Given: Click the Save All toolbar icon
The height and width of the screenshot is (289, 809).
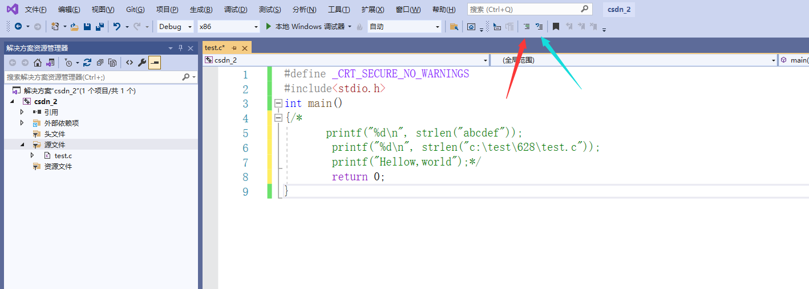Looking at the screenshot, I should 100,27.
